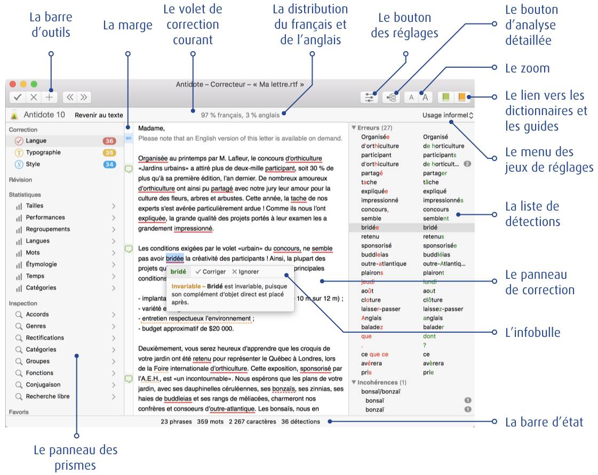Decrease zoom with the small A button
The width and height of the screenshot is (598, 475).
click(x=411, y=97)
